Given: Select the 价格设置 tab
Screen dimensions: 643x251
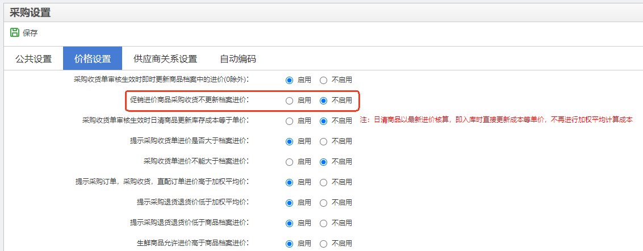Looking at the screenshot, I should [93, 59].
